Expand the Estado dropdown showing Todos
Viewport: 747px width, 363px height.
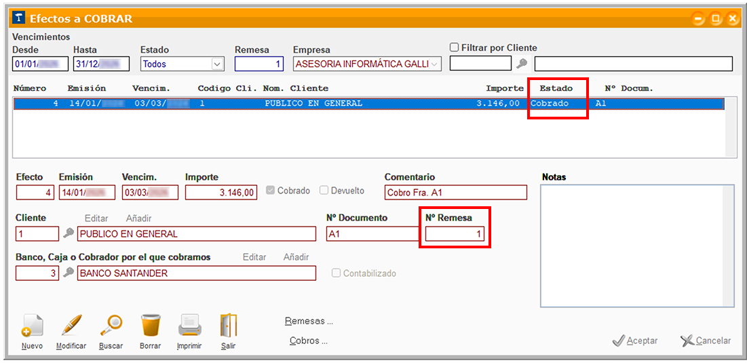coord(217,64)
